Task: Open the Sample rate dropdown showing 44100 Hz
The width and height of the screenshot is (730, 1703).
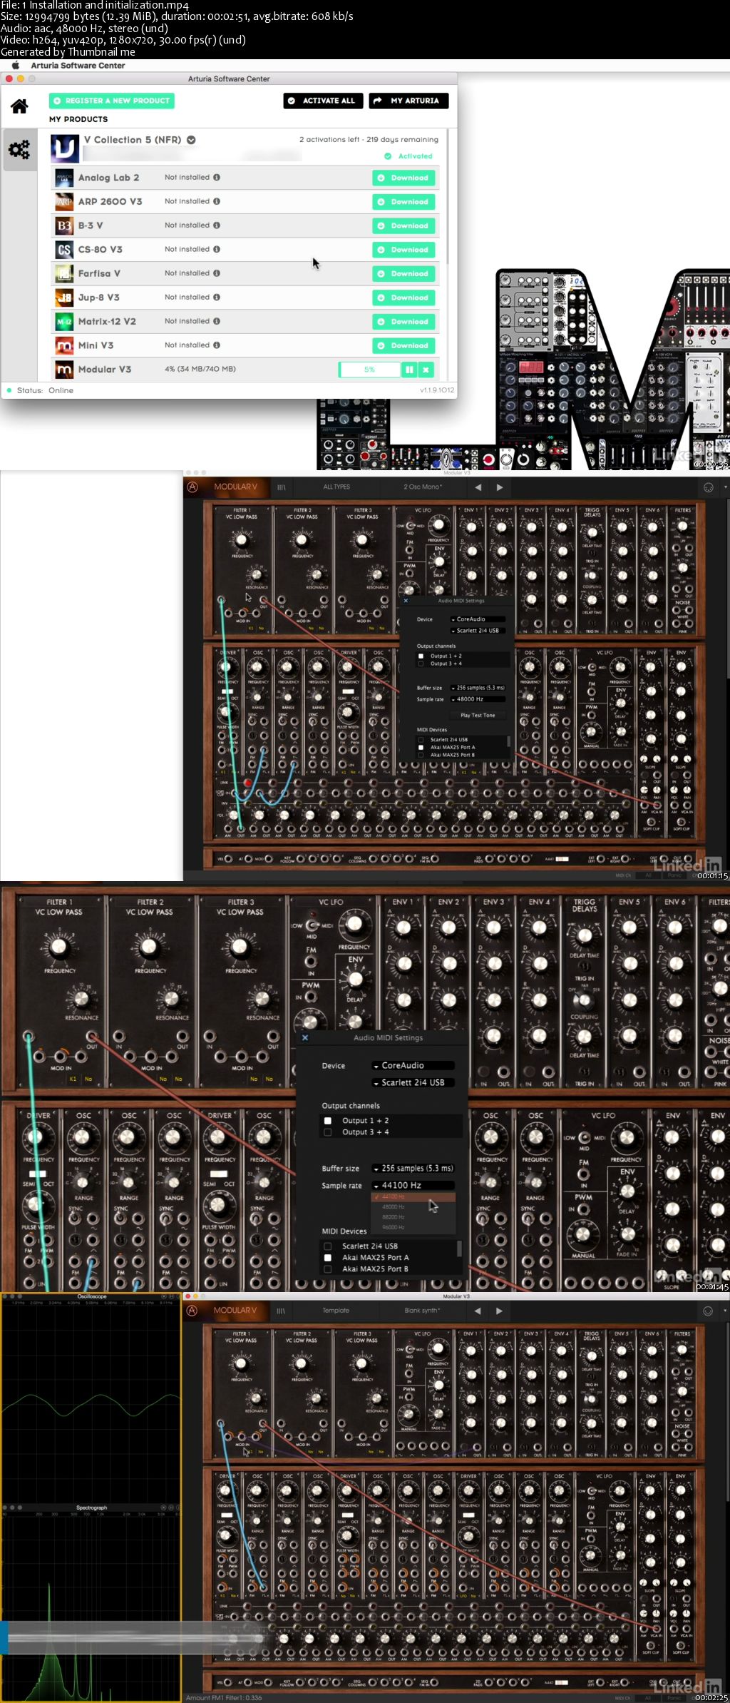Action: coord(413,1185)
